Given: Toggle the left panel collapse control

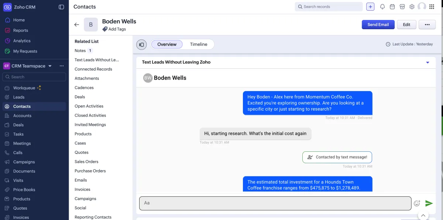Looking at the screenshot, I should tap(61, 7).
